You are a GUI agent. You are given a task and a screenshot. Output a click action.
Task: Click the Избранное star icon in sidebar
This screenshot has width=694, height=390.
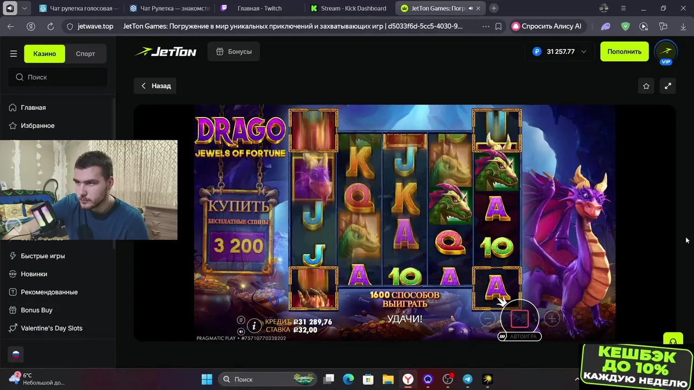pos(13,125)
